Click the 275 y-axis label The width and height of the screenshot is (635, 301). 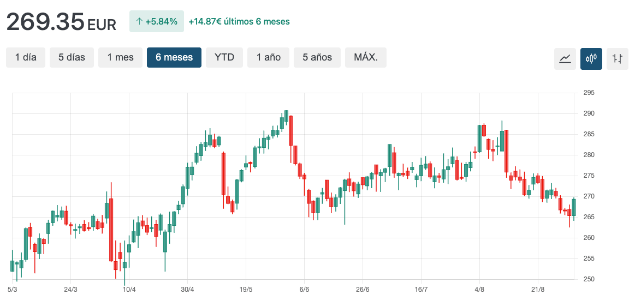(x=589, y=176)
